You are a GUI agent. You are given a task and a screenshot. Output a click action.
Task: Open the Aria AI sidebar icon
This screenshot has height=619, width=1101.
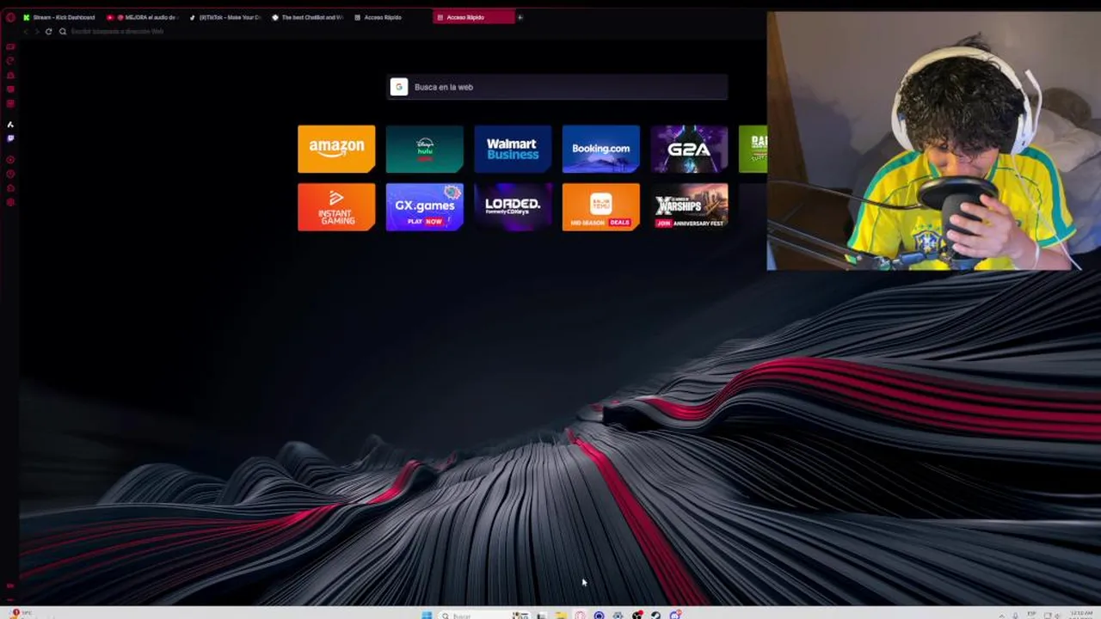[10, 125]
